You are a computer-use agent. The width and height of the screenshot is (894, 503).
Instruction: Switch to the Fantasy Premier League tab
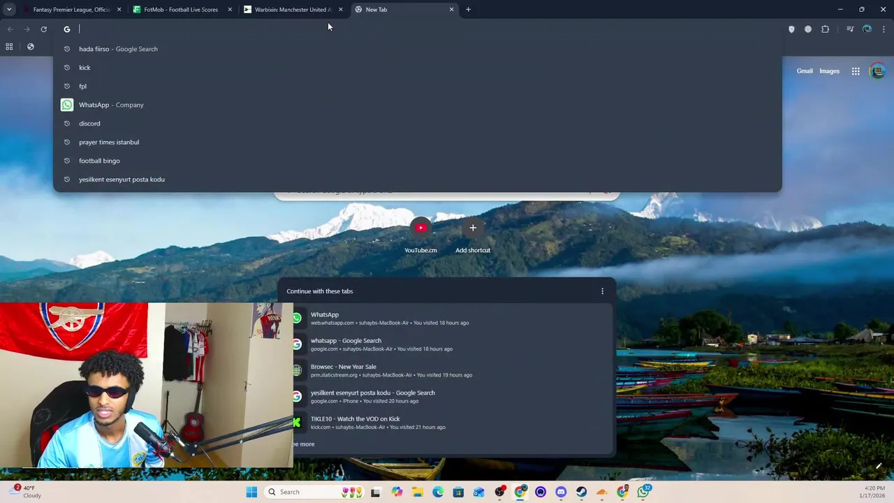tap(71, 10)
